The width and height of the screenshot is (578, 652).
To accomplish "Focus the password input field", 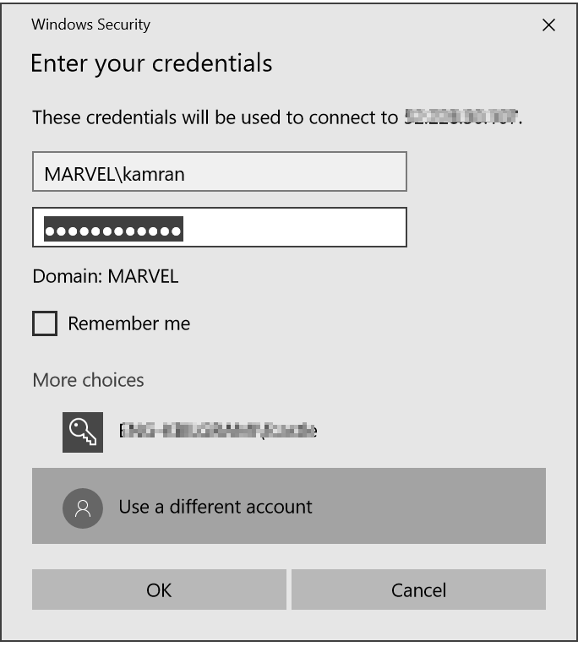I will pyautogui.click(x=219, y=228).
